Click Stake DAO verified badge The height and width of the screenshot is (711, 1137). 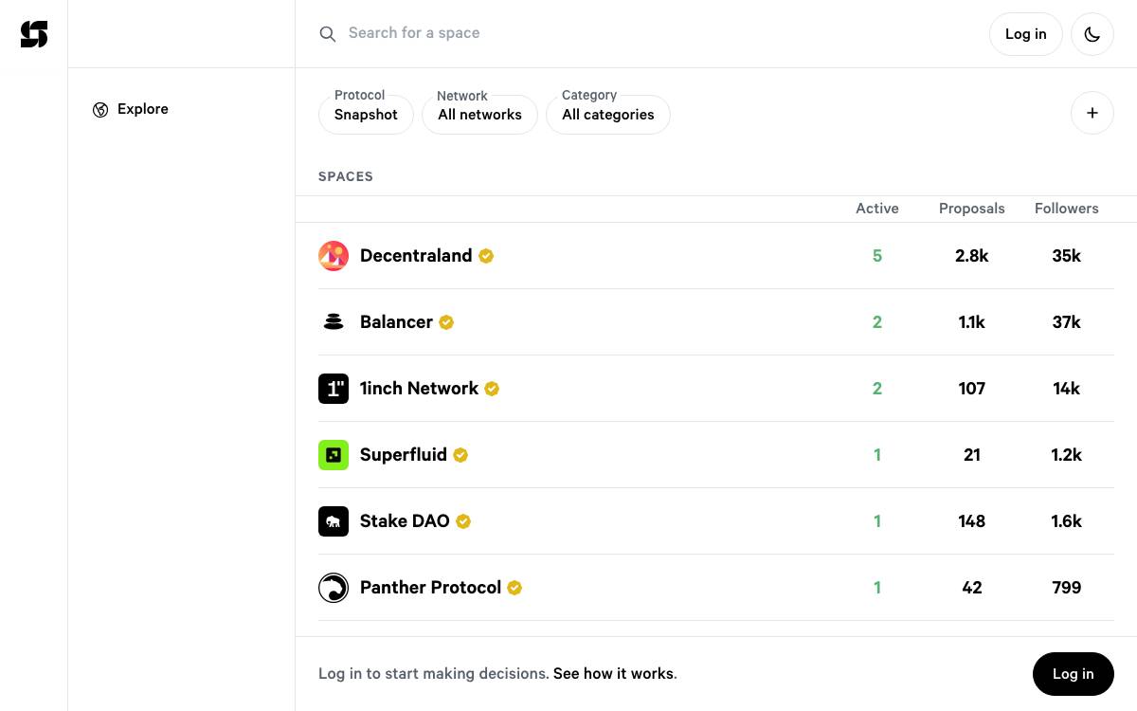pyautogui.click(x=463, y=521)
